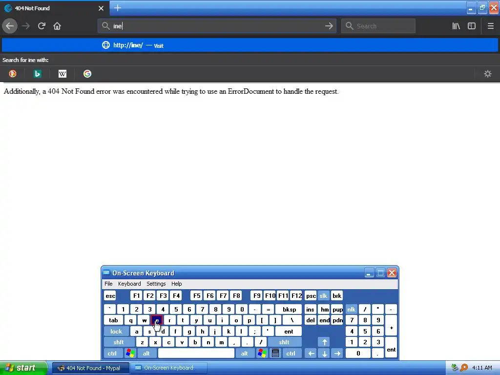Open the Settings menu of On-Screen Keyboard
This screenshot has height=375, width=500.
pos(156,284)
